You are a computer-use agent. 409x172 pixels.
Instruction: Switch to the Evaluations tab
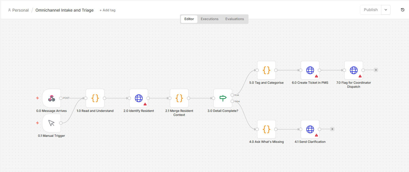[x=235, y=19]
